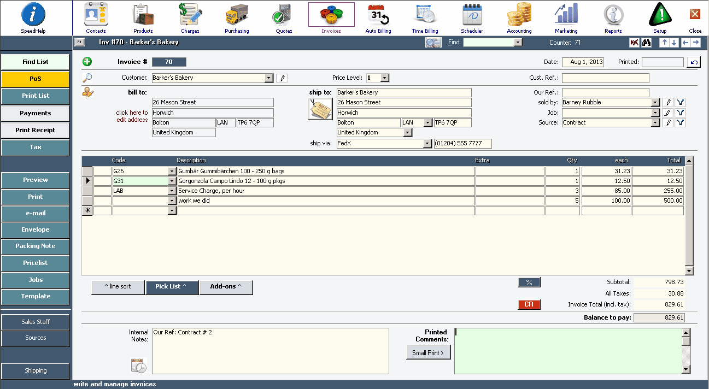Launch the Scheduler module
The width and height of the screenshot is (709, 389).
[x=472, y=17]
